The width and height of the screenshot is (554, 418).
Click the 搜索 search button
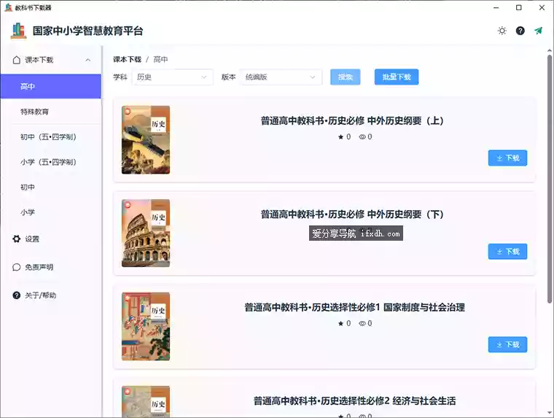tap(345, 77)
